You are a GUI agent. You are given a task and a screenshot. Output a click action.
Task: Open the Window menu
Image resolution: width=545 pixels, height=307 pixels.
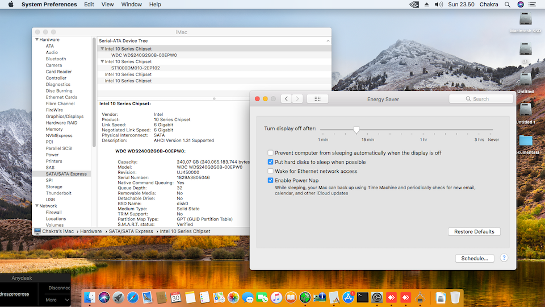pyautogui.click(x=131, y=5)
